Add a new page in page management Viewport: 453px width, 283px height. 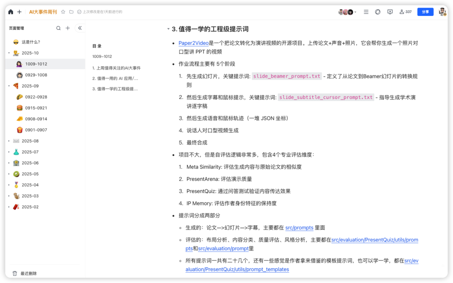[68, 28]
